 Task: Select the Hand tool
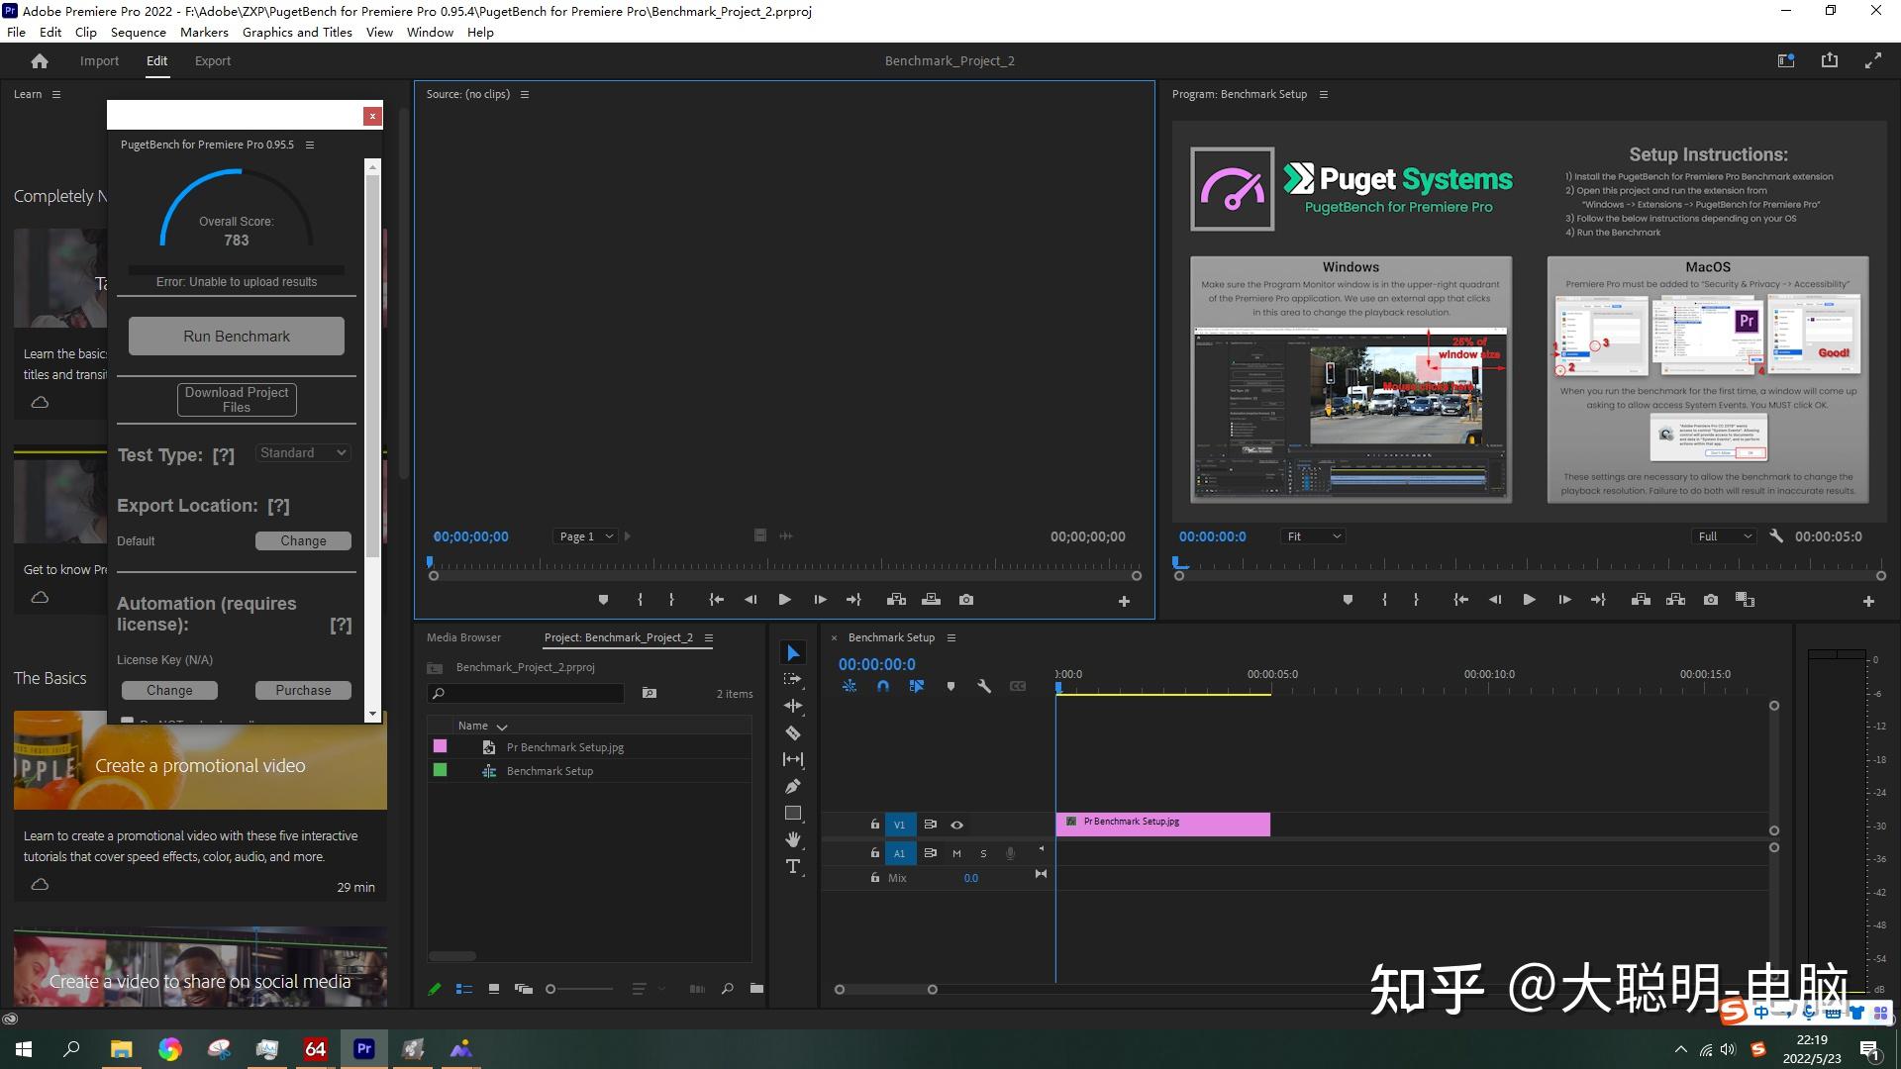tap(793, 839)
